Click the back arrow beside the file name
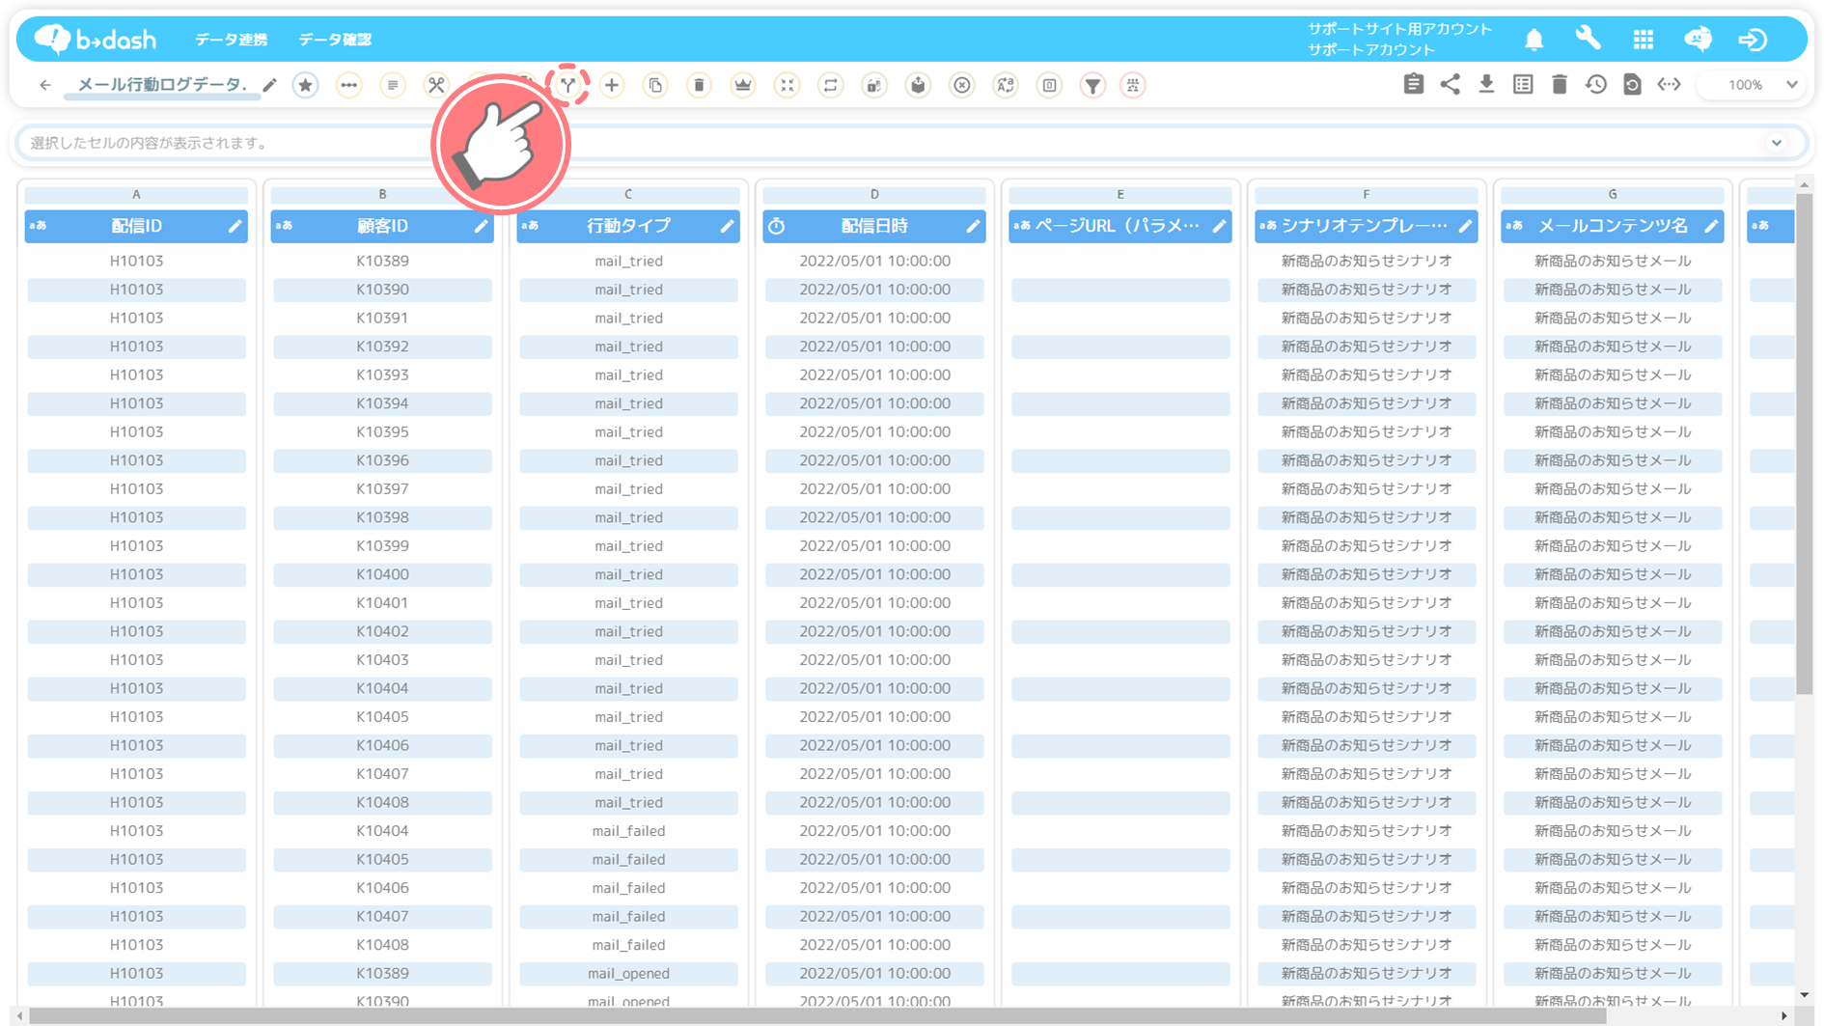 tap(45, 85)
